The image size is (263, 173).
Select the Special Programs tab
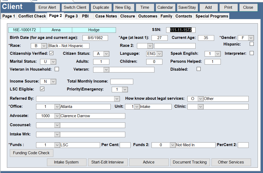pyautogui.click(x=212, y=16)
